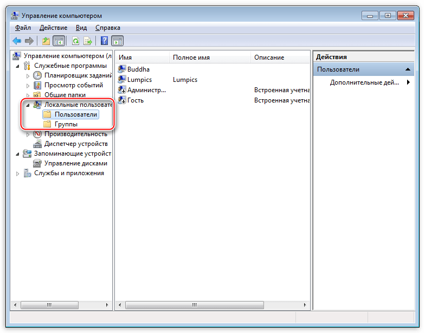Click the tree pane horizontal scrollbar thumb

(49, 305)
